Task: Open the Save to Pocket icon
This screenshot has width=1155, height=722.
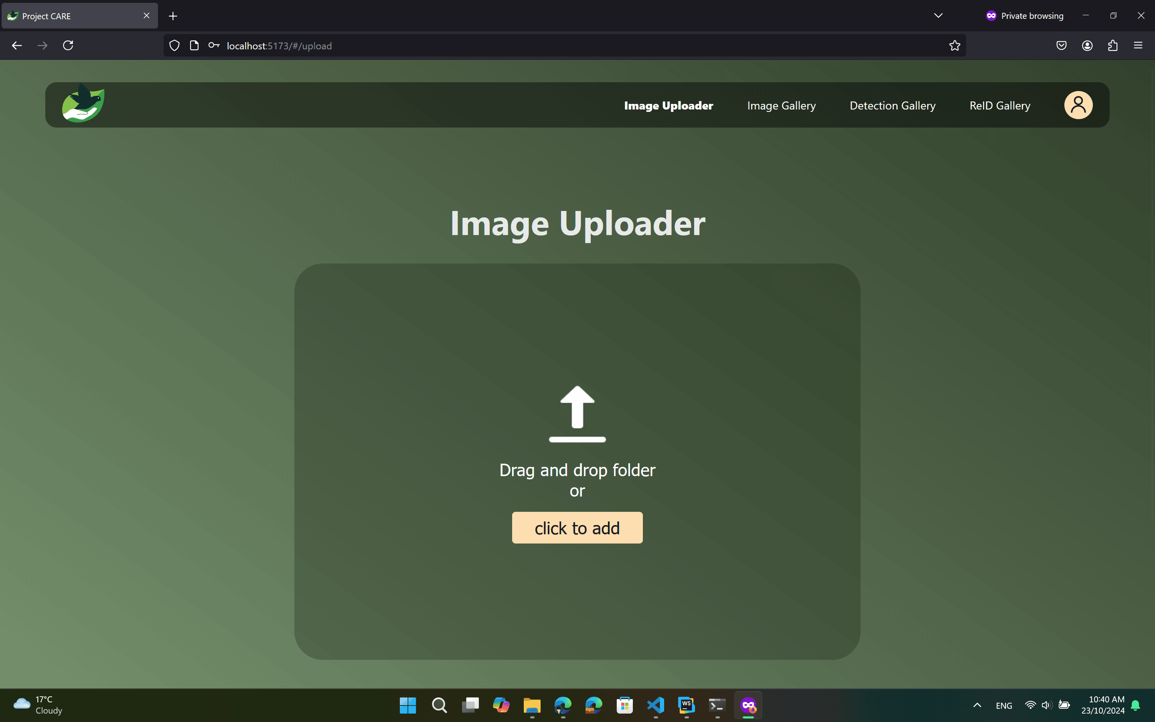Action: [x=1061, y=46]
